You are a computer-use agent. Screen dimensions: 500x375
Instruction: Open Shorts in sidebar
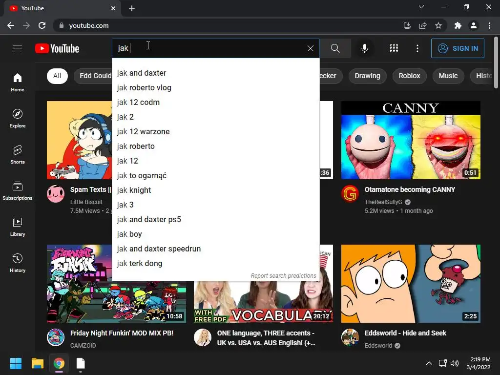18,154
